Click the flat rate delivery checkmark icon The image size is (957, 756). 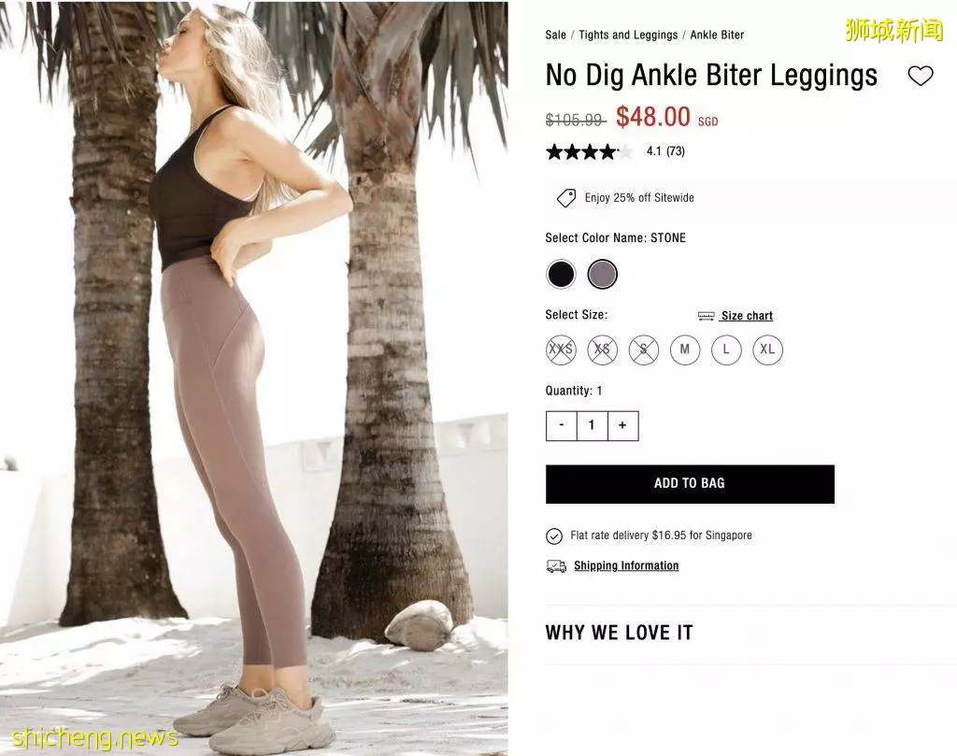click(x=553, y=535)
